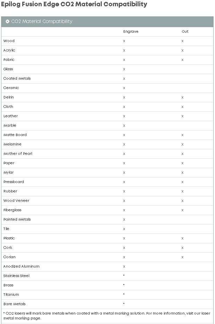This screenshot has width=215, height=324.
Task: Collapse the CO2 Material Compatibility header bar
Action: click(x=107, y=22)
